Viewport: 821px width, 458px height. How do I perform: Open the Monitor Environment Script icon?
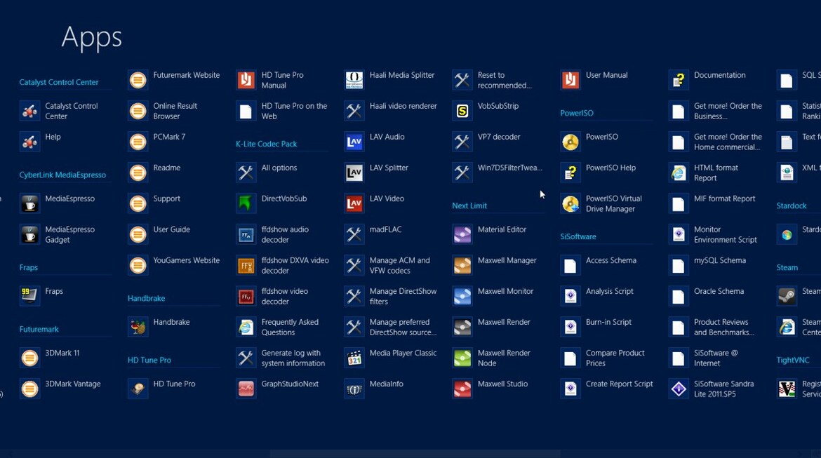pyautogui.click(x=679, y=234)
